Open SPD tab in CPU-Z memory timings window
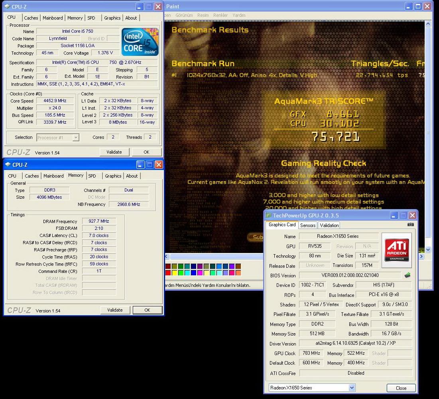439x399 pixels. point(92,176)
